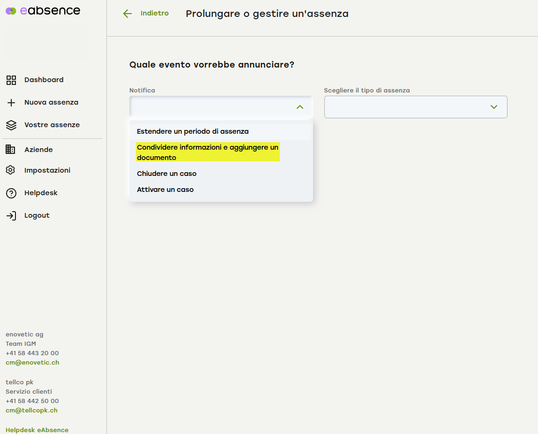The height and width of the screenshot is (434, 538).
Task: Select Chiudere un caso option
Action: click(x=167, y=174)
